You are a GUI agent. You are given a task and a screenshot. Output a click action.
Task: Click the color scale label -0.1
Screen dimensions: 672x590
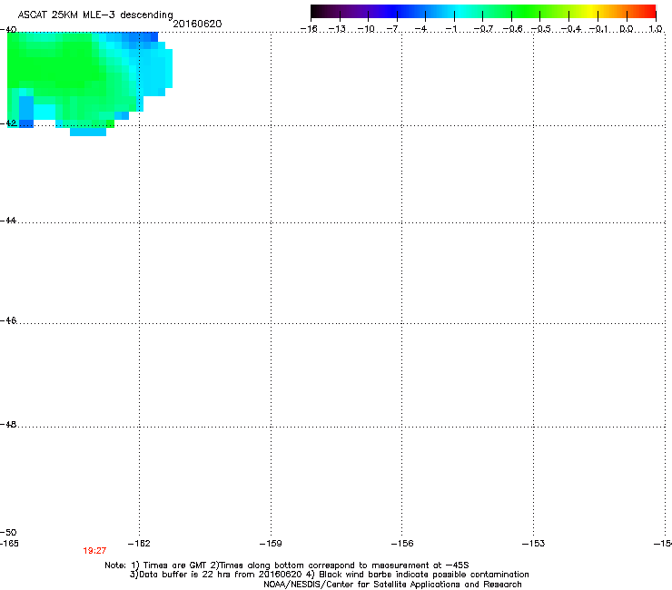(x=598, y=29)
